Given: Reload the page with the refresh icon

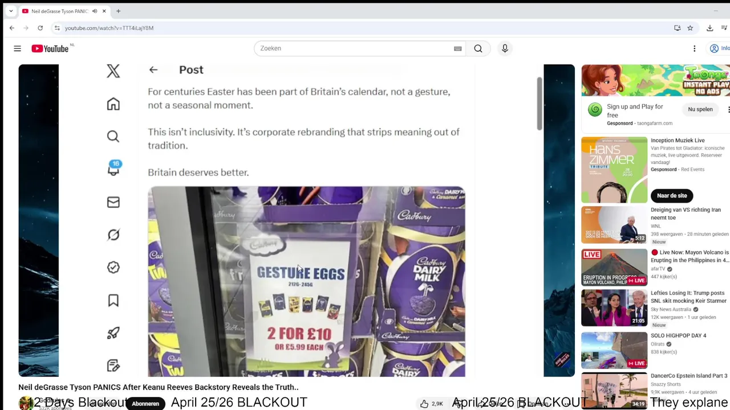Looking at the screenshot, I should click(x=40, y=28).
